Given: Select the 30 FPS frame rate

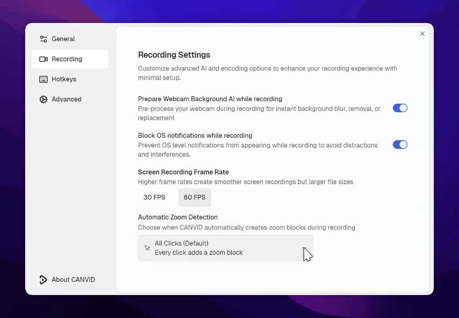Looking at the screenshot, I should click(x=154, y=197).
